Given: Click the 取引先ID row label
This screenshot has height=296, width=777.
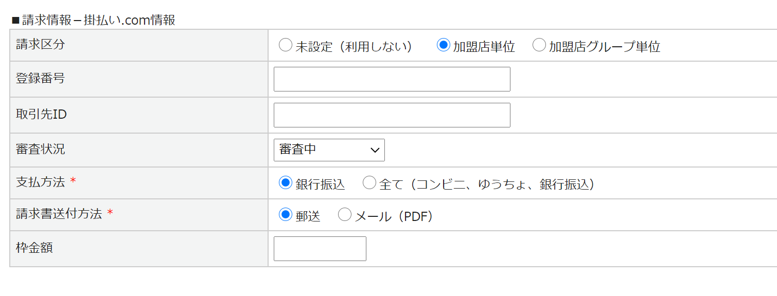Looking at the screenshot, I should [41, 114].
